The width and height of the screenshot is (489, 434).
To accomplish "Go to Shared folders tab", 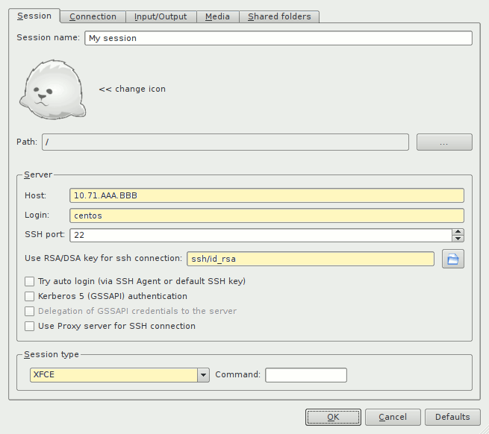I will 279,16.
